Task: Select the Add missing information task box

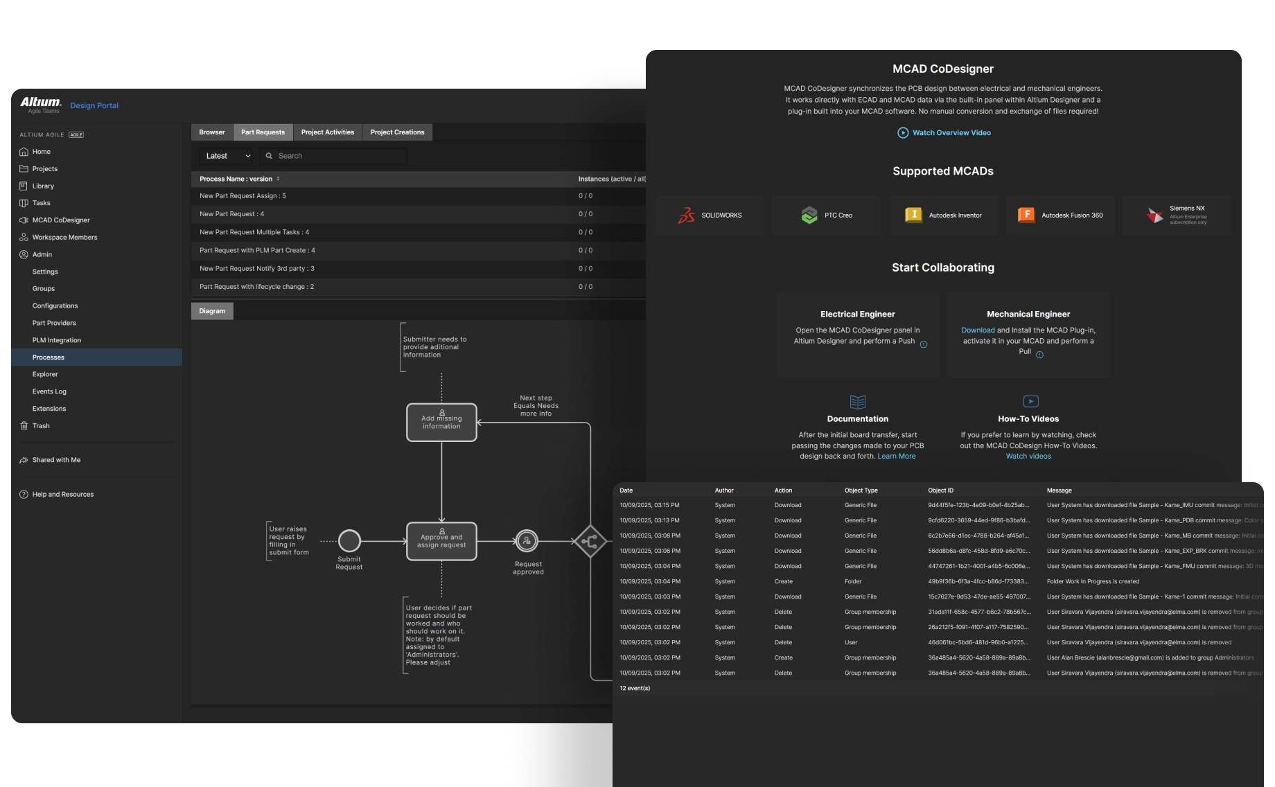Action: (x=441, y=423)
